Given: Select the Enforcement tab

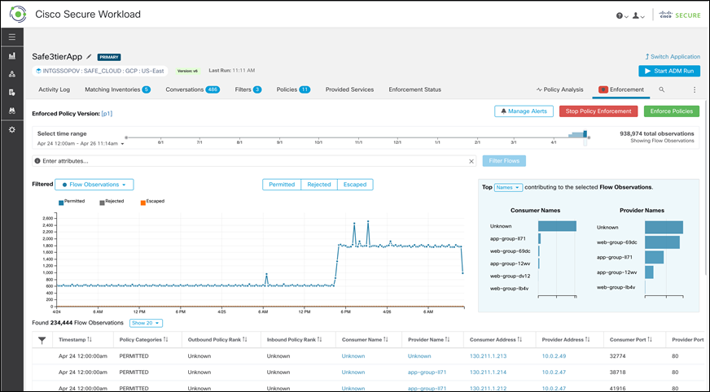Looking at the screenshot, I should click(620, 89).
